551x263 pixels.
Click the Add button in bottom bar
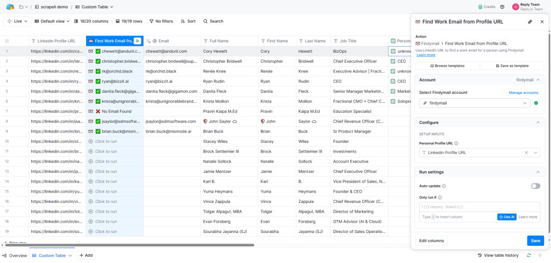pyautogui.click(x=86, y=255)
